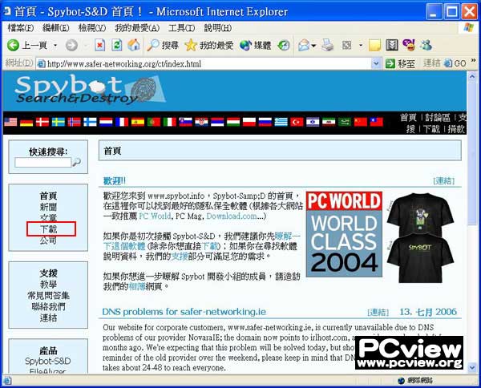Expand the Back button history dropdown arrow
Viewport: 481px width, 388px height.
click(55, 46)
